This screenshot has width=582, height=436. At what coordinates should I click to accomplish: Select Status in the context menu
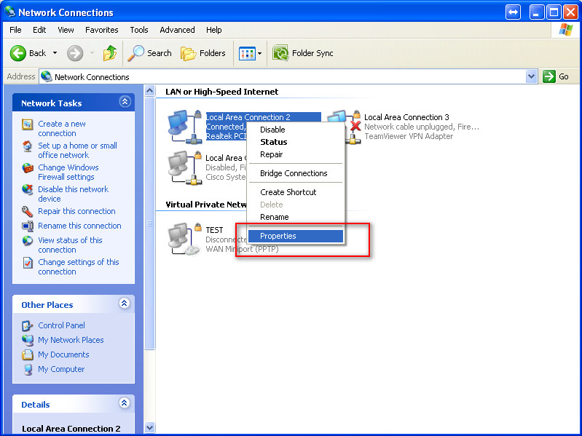[296, 142]
